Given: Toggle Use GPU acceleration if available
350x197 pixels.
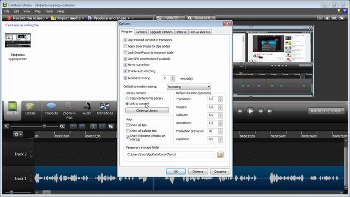Looking at the screenshot, I should [x=125, y=59].
